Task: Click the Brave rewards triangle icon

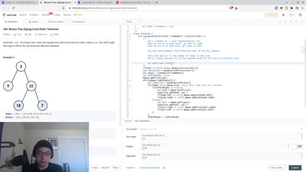Action: (236, 8)
